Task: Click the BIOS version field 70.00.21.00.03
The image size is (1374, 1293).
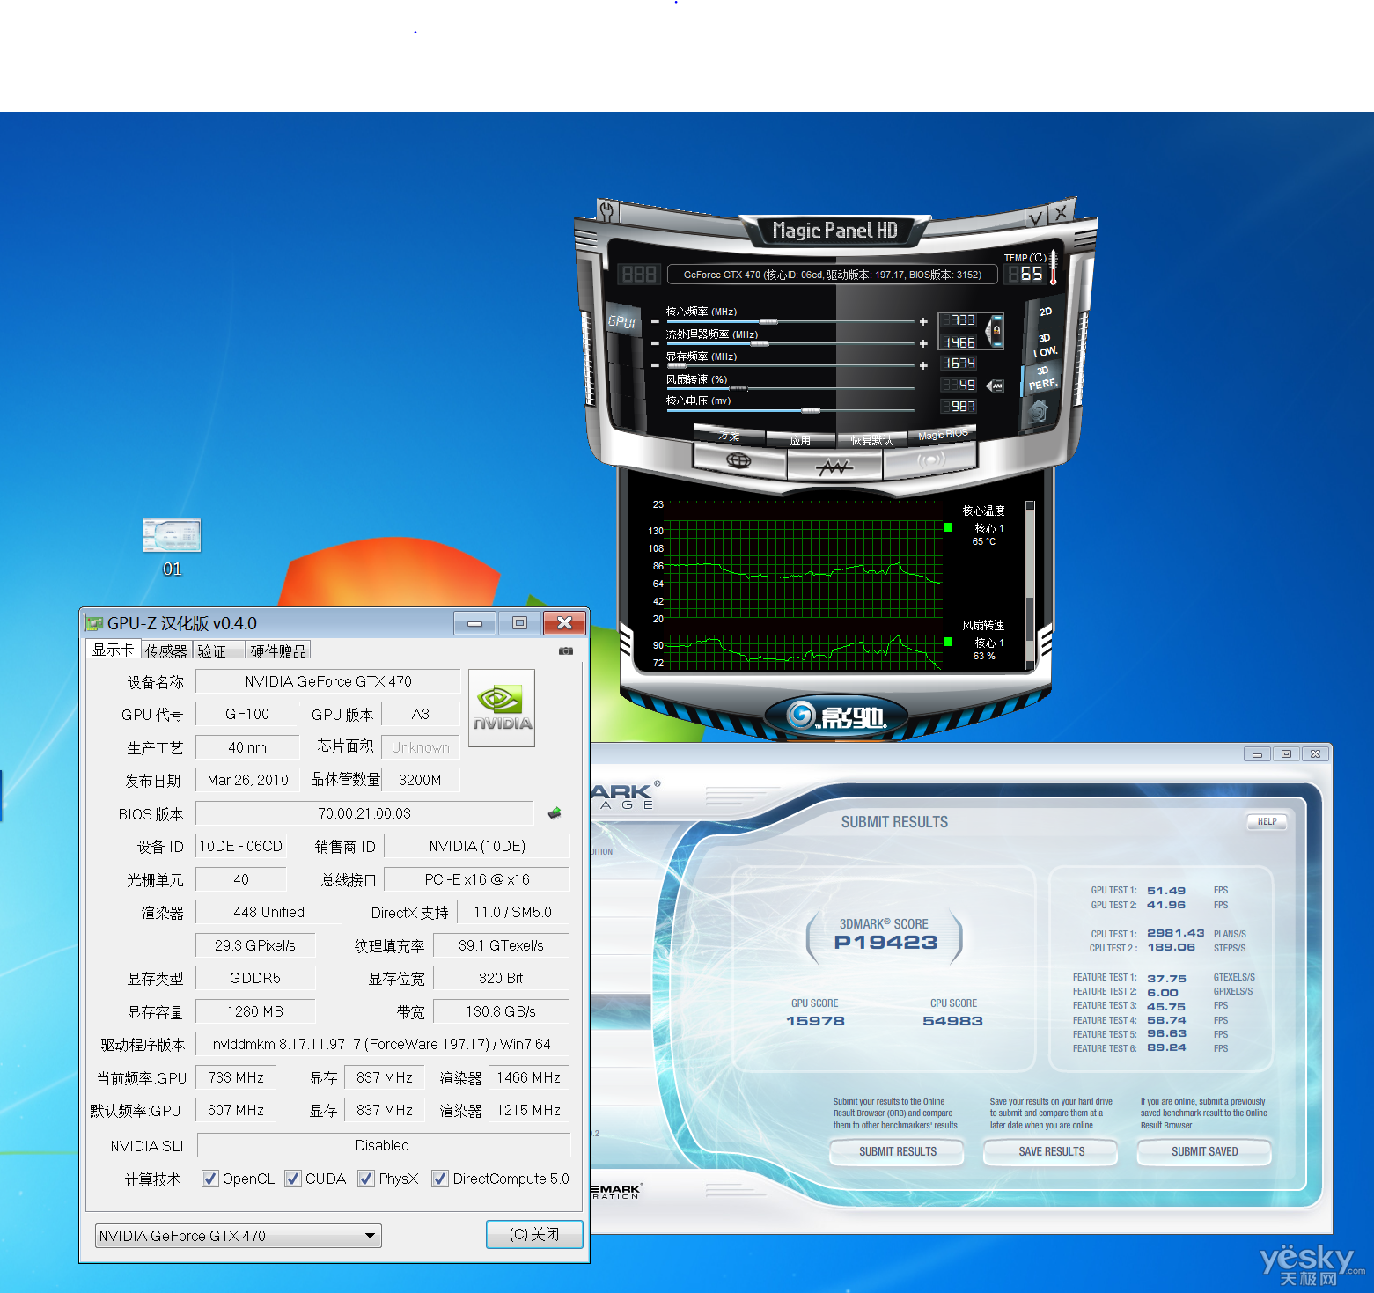Action: [x=364, y=813]
